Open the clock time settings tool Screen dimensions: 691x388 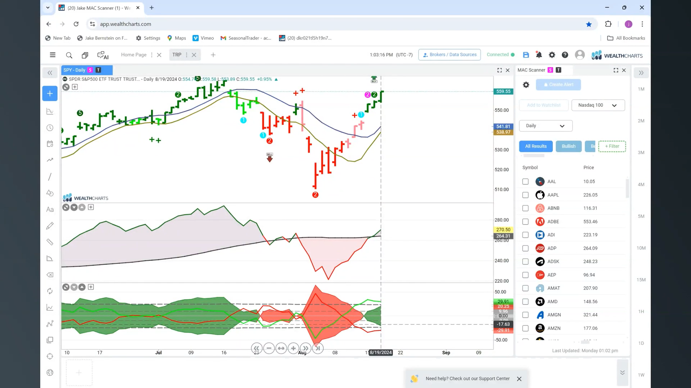coord(50,128)
